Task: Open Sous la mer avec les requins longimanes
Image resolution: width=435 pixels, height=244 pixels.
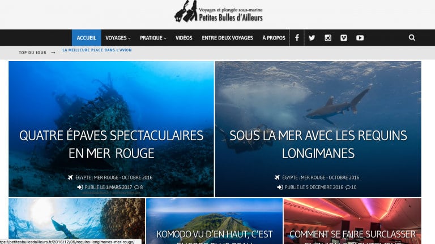Action: pos(318,145)
